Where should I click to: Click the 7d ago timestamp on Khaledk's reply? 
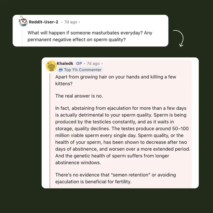93,64
